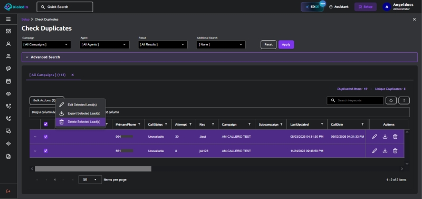Open the audio waveform icon in sidebar
This screenshot has width=422, height=199.
click(8, 144)
